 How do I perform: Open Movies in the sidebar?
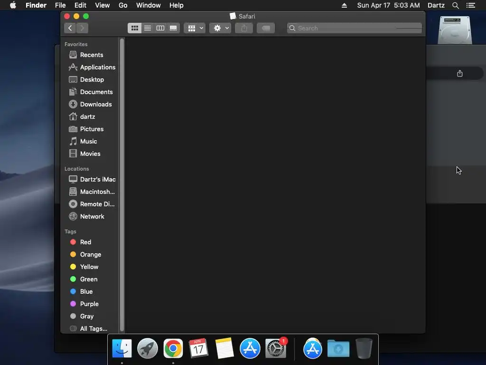tap(90, 154)
